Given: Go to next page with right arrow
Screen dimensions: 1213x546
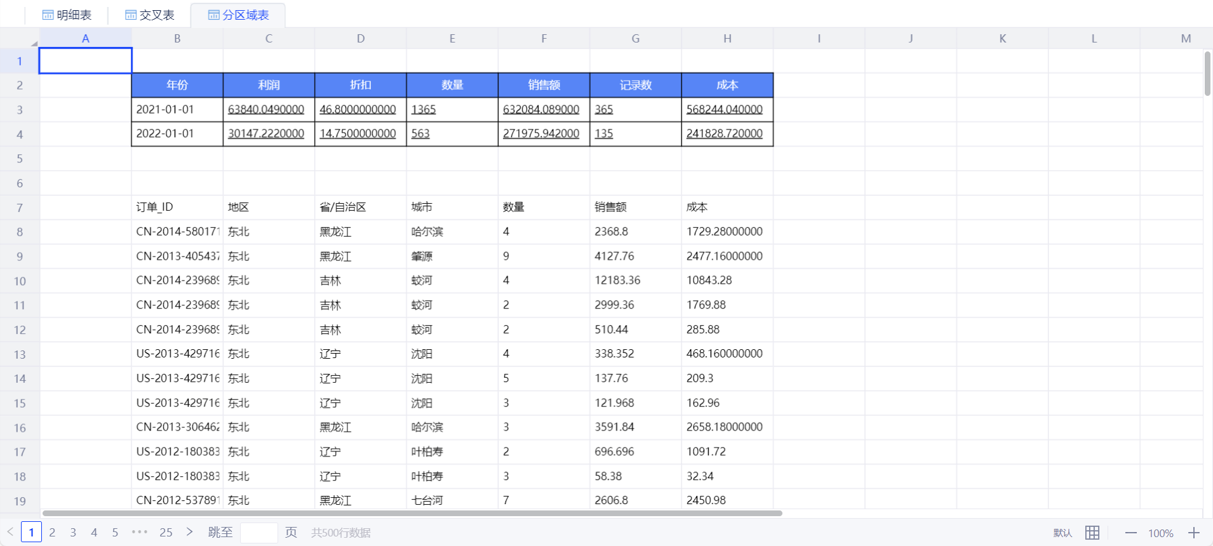Looking at the screenshot, I should coord(189,532).
